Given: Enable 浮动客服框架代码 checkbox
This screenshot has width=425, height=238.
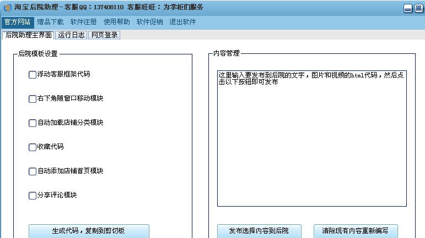Looking at the screenshot, I should coord(33,75).
